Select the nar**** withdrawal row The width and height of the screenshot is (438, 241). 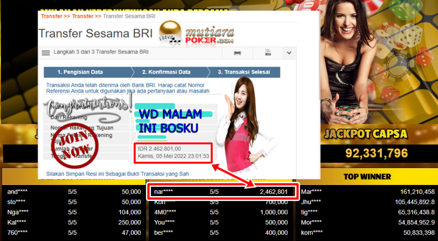point(223,192)
